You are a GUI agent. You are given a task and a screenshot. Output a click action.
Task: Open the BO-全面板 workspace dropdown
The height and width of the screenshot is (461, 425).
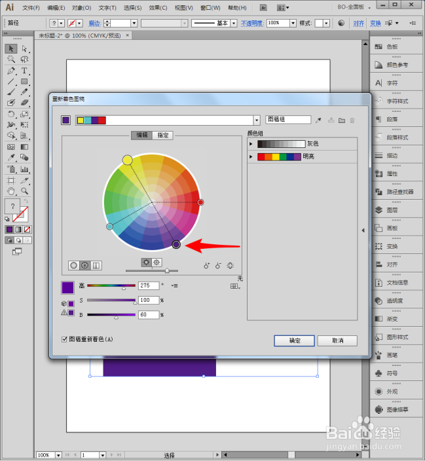tap(354, 7)
